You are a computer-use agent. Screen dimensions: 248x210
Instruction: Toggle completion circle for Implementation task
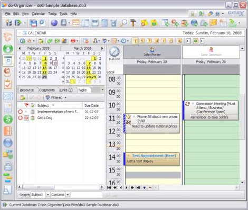pos(21,112)
